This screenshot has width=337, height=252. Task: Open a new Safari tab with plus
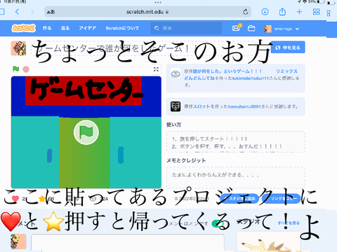tap(299, 12)
